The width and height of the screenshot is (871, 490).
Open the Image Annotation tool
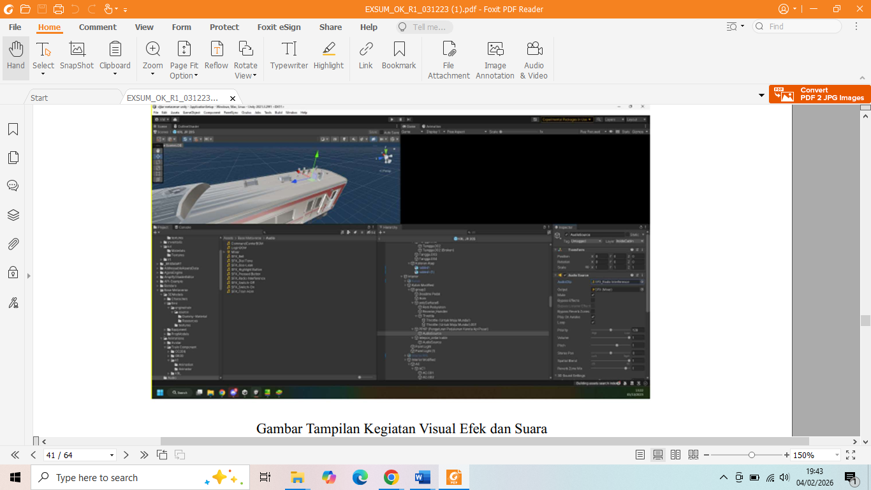494,57
